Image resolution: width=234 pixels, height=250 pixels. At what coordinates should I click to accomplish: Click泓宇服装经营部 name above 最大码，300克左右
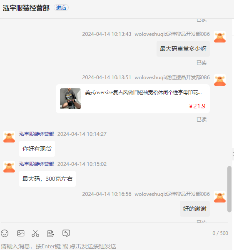[37, 164]
